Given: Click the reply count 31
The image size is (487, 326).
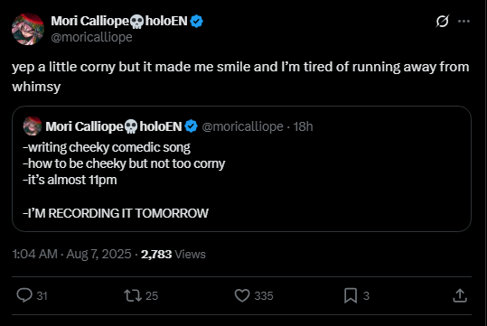Looking at the screenshot, I should coord(42,296).
